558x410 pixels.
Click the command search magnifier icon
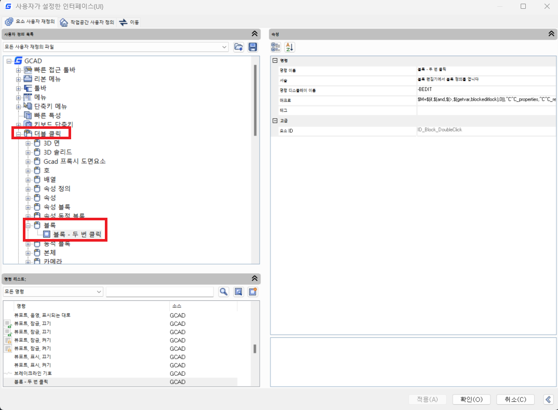[x=224, y=292]
